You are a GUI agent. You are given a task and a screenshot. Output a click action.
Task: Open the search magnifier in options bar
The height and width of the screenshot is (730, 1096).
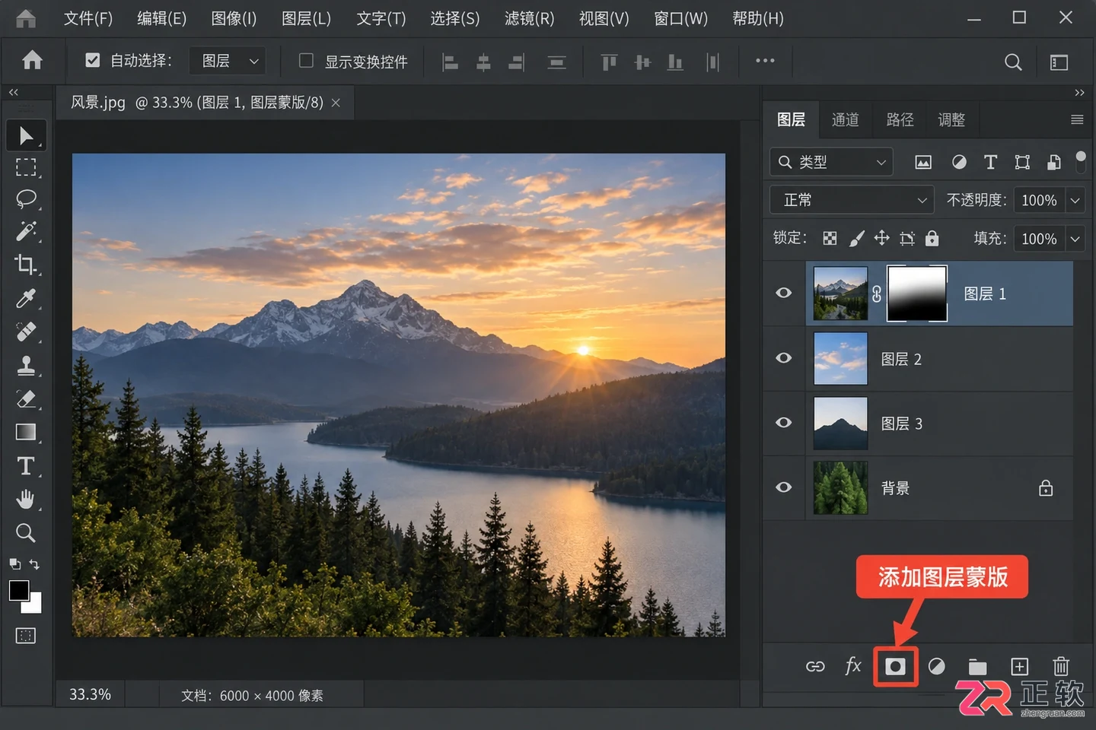[x=1013, y=62]
